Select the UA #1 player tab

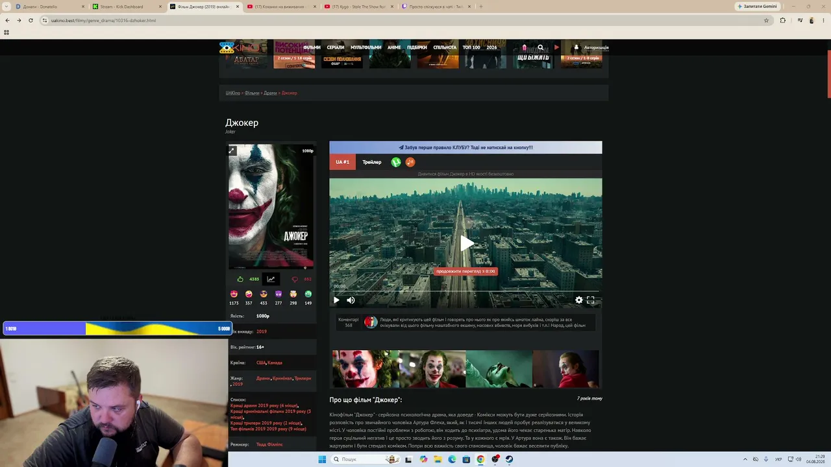pyautogui.click(x=343, y=162)
